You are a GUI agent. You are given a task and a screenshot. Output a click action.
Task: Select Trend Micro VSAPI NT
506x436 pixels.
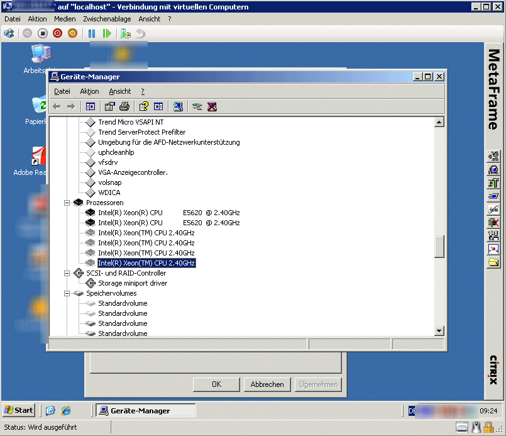[131, 122]
